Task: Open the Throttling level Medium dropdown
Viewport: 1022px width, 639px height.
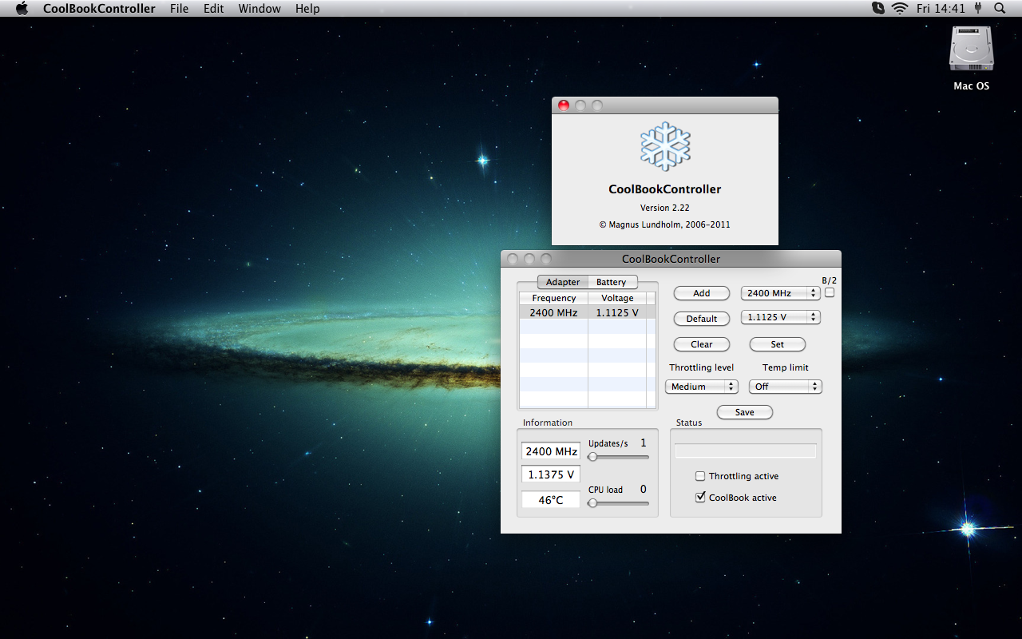Action: point(702,387)
